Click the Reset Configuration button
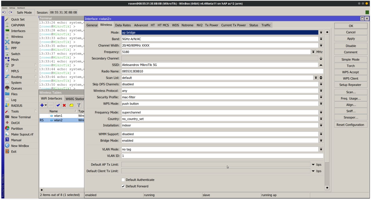371x200 pixels. tap(351, 125)
